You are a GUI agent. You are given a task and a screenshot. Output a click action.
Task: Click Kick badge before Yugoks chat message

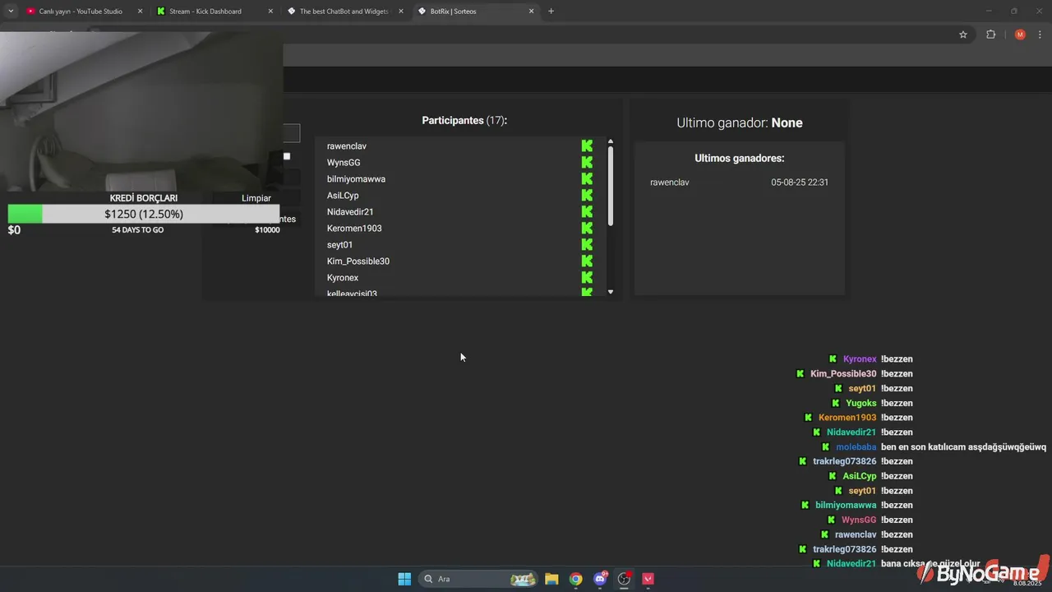click(836, 403)
